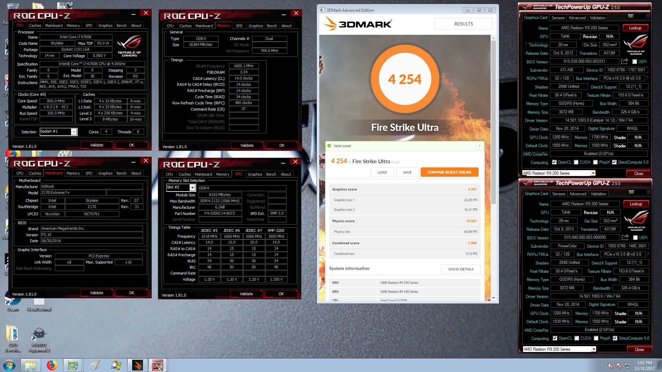662x372 pixels.
Task: Toggle PhysX checkbox in ATI AIB GPU-Z
Action: [595, 162]
